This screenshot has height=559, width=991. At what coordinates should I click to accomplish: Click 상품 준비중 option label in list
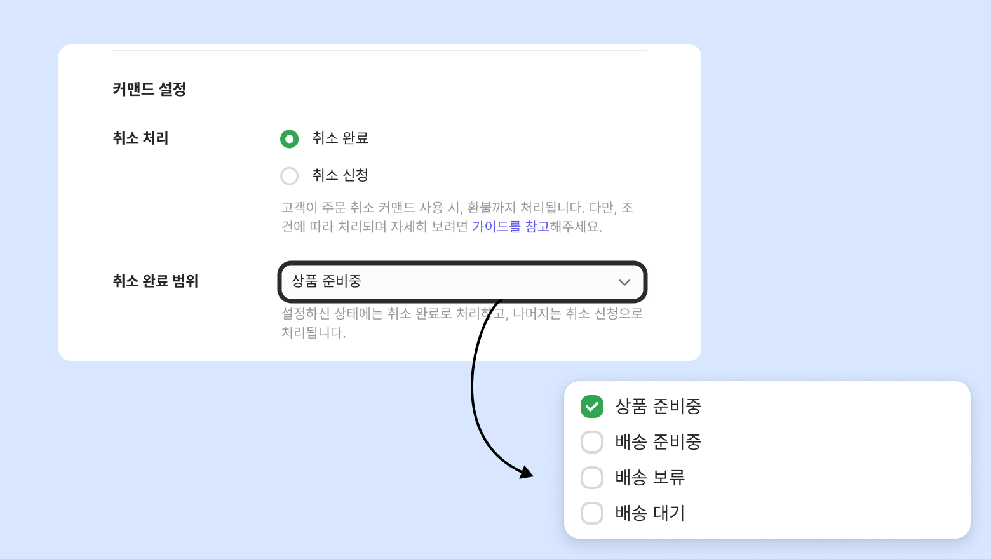coord(658,407)
